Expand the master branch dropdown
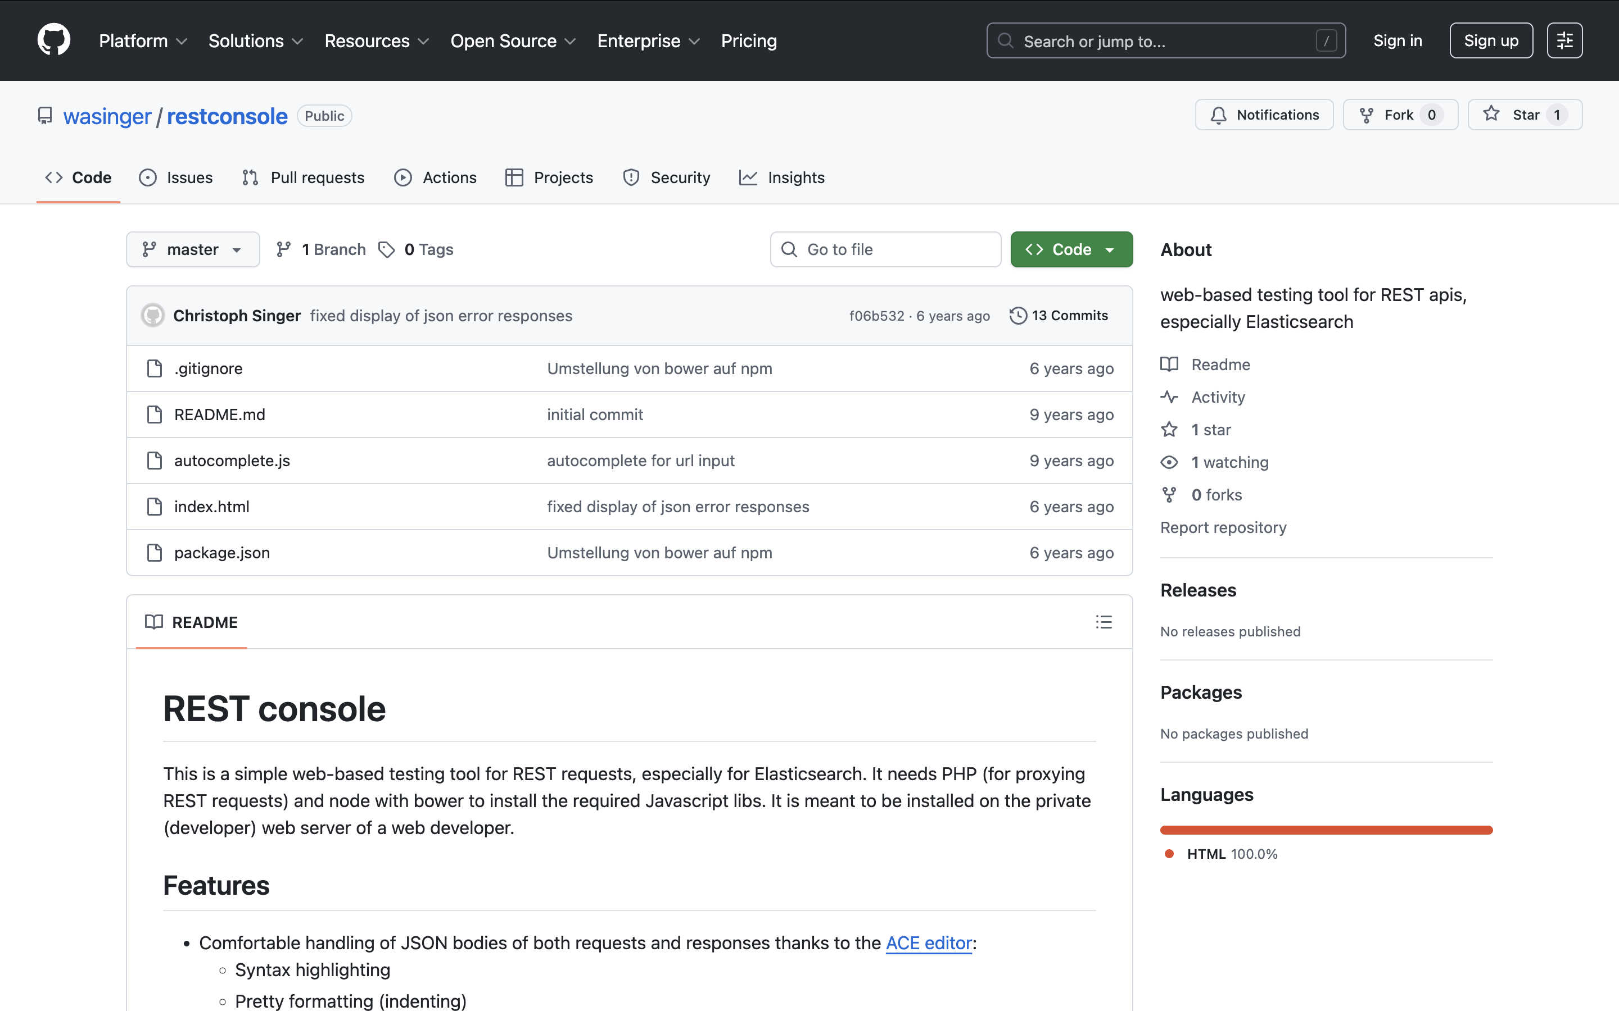 (x=193, y=249)
